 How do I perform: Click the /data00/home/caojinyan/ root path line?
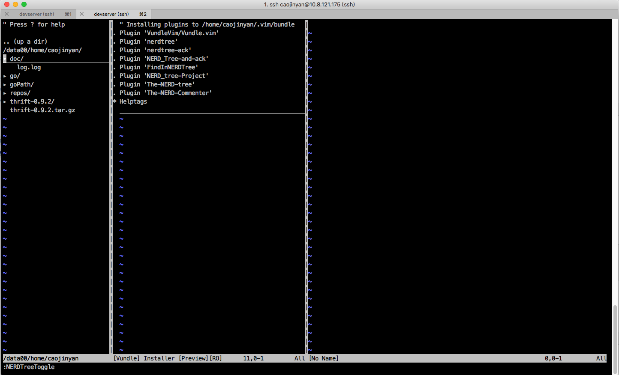click(42, 50)
